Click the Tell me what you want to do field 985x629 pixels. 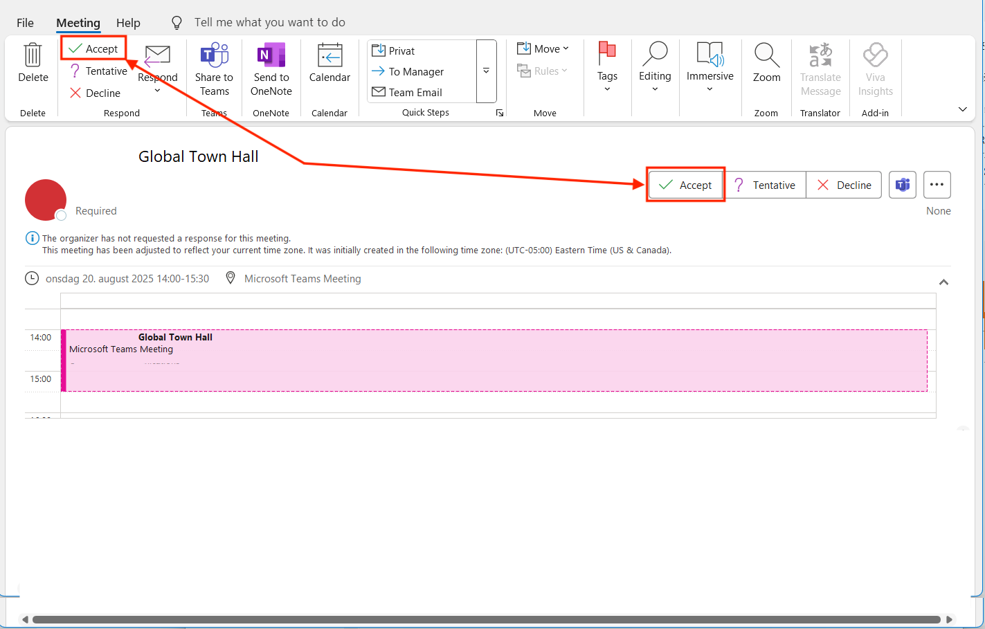click(269, 22)
